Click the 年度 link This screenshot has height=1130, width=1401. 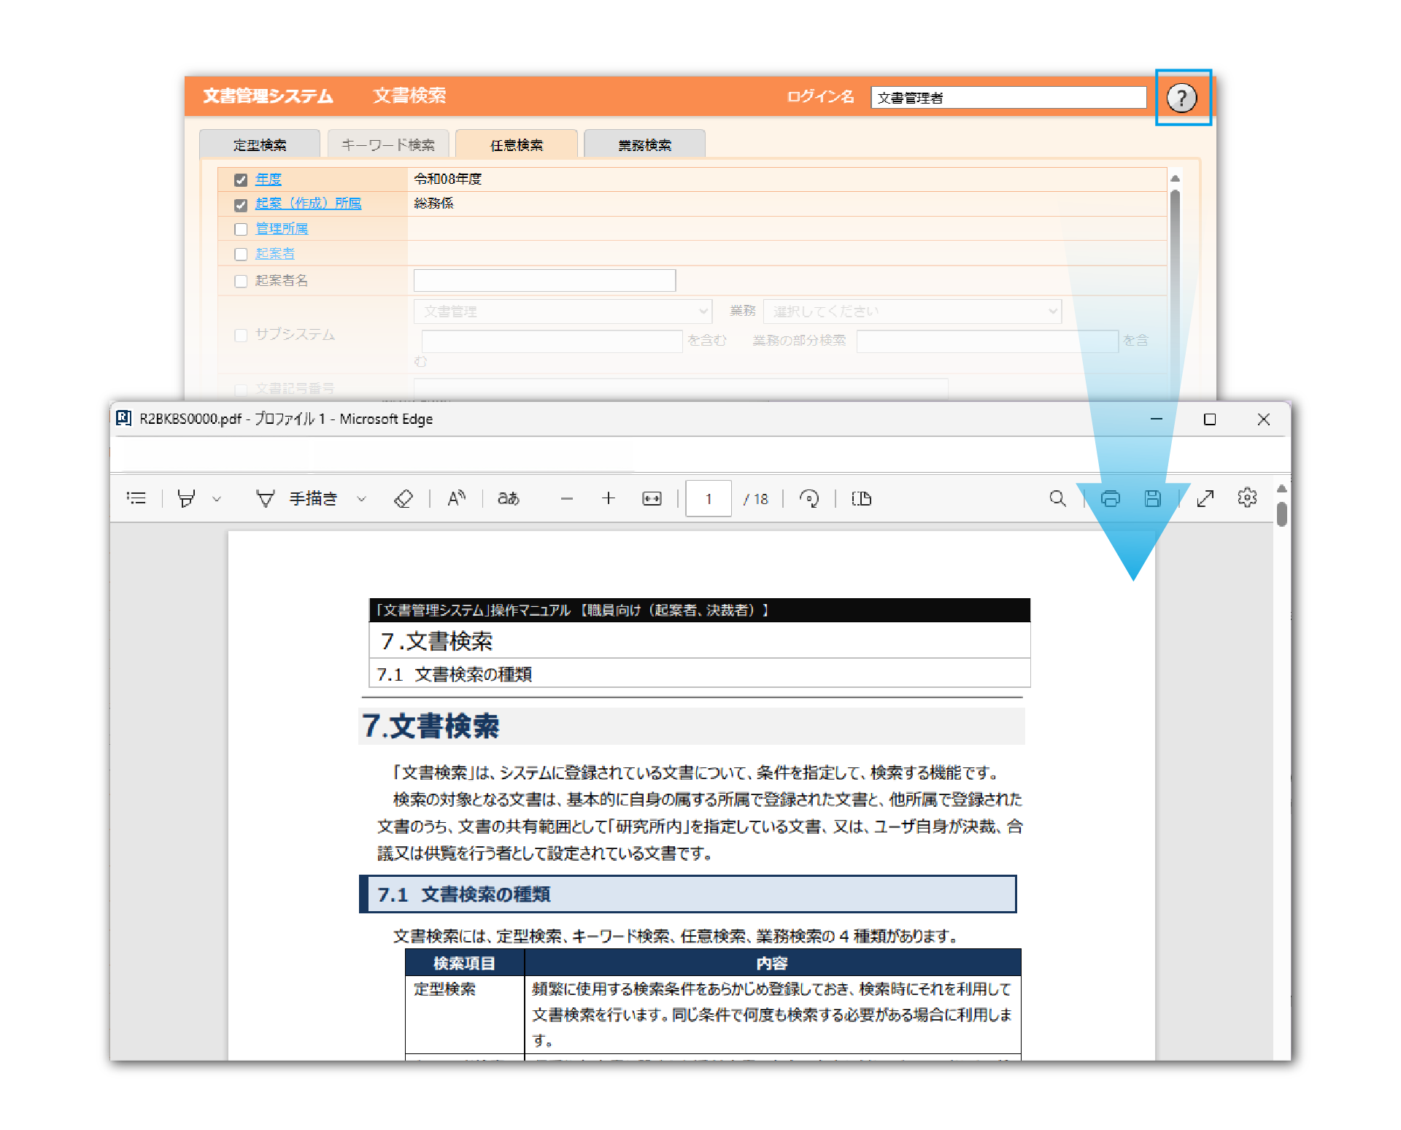point(269,179)
